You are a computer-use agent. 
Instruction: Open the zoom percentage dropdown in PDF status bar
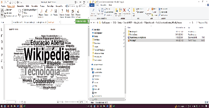[x=85, y=102]
